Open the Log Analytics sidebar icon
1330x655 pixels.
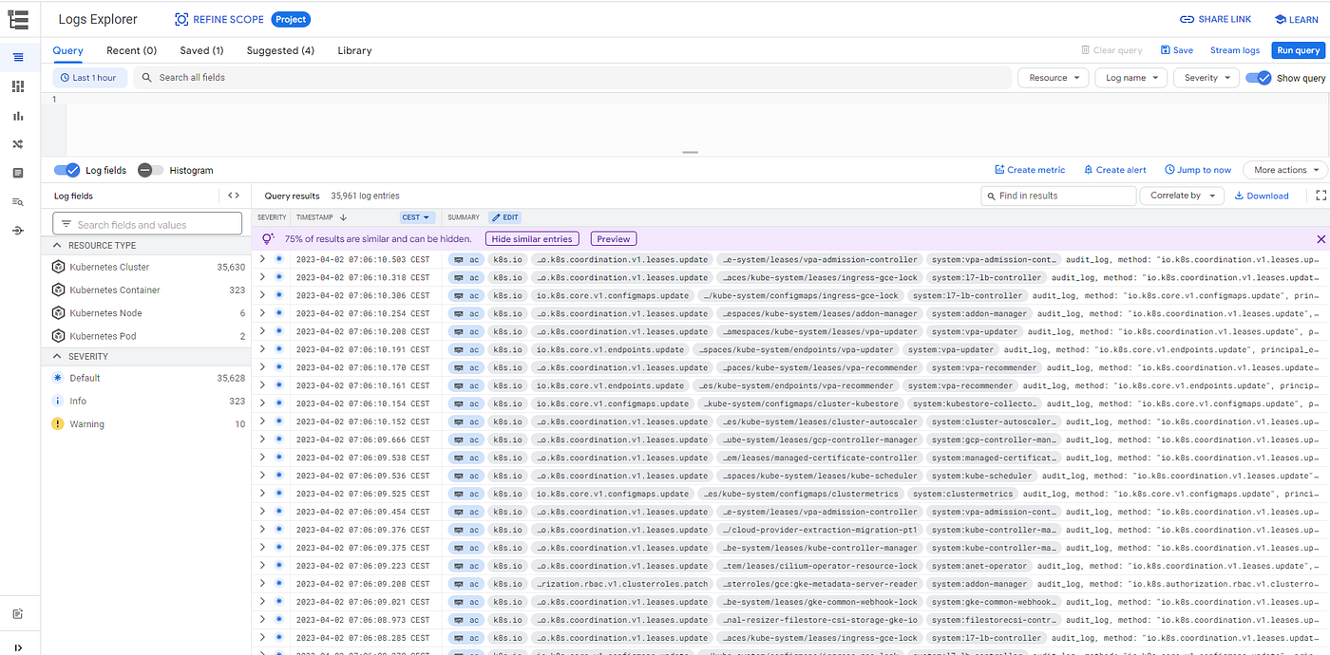coord(18,202)
